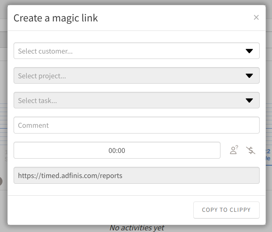Toggle the needs review person icon
Image resolution: width=272 pixels, height=232 pixels.
(x=234, y=150)
